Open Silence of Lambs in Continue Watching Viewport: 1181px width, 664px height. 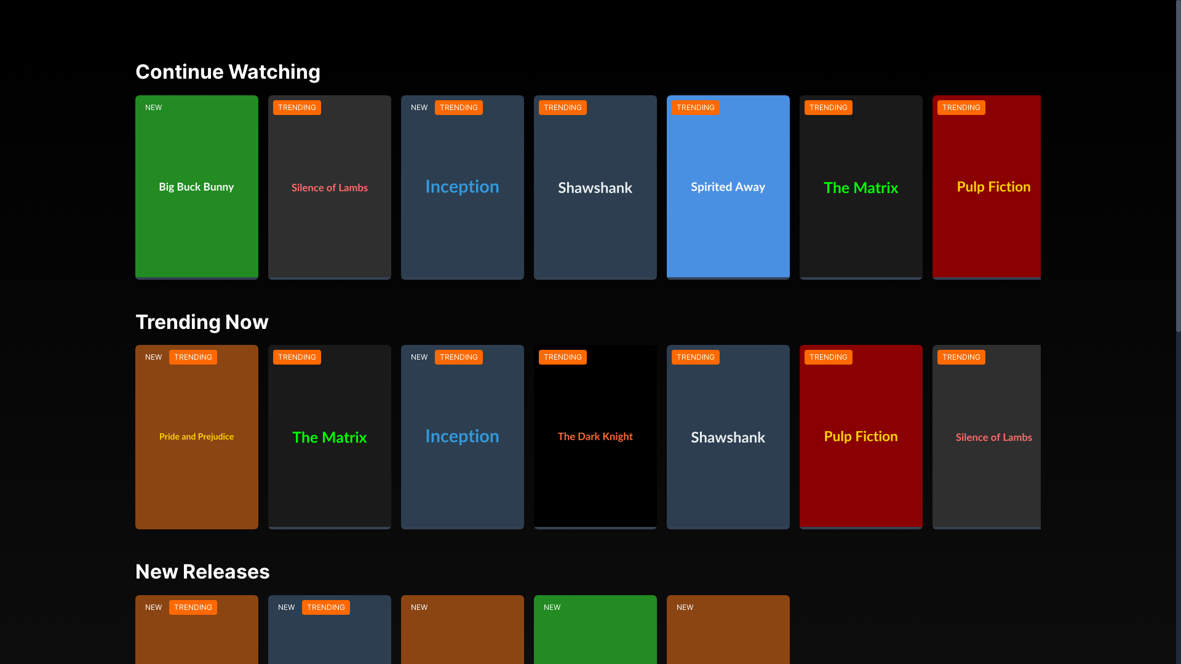(x=330, y=187)
